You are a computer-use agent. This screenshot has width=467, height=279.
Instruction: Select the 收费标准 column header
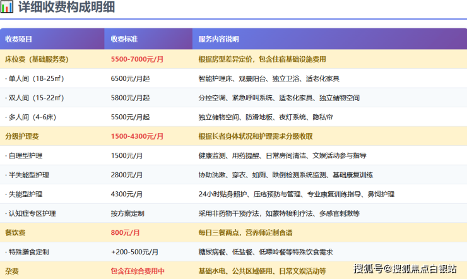click(124, 39)
